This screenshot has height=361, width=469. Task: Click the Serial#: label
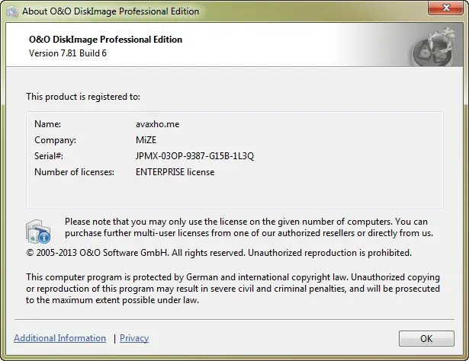[49, 156]
